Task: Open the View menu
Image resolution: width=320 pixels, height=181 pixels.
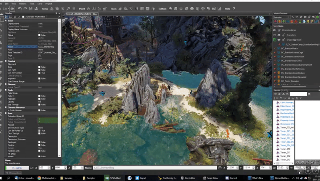Action: pyautogui.click(x=14, y=4)
